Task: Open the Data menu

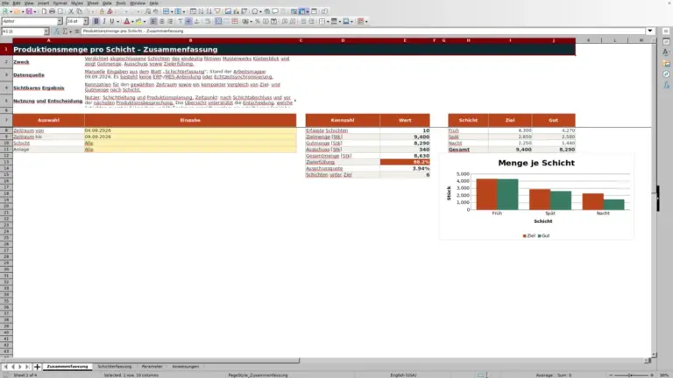Action: (107, 3)
